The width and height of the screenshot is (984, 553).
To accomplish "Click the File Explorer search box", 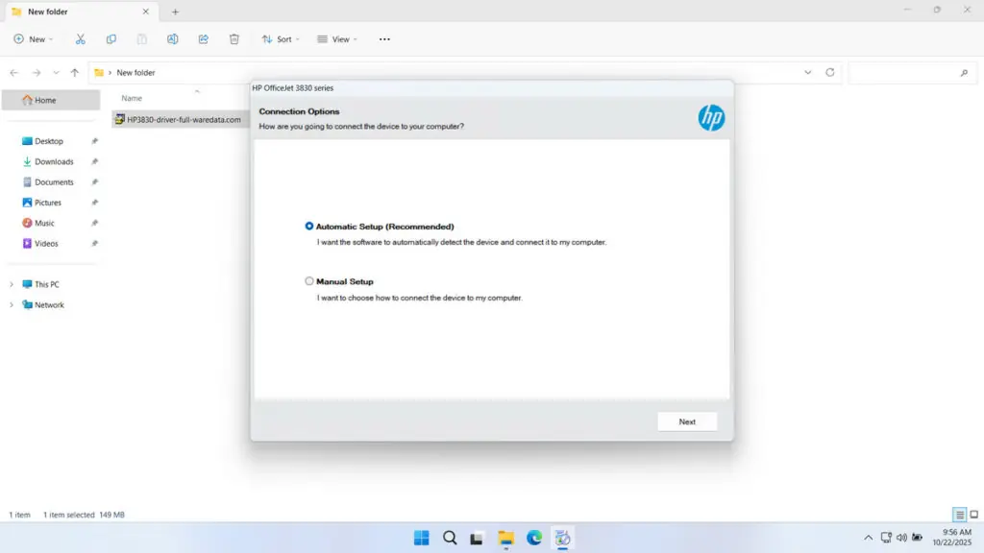I will (903, 73).
